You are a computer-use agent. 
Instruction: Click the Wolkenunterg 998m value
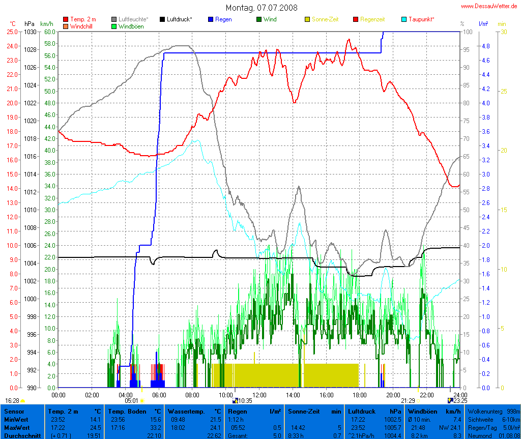coord(493,411)
